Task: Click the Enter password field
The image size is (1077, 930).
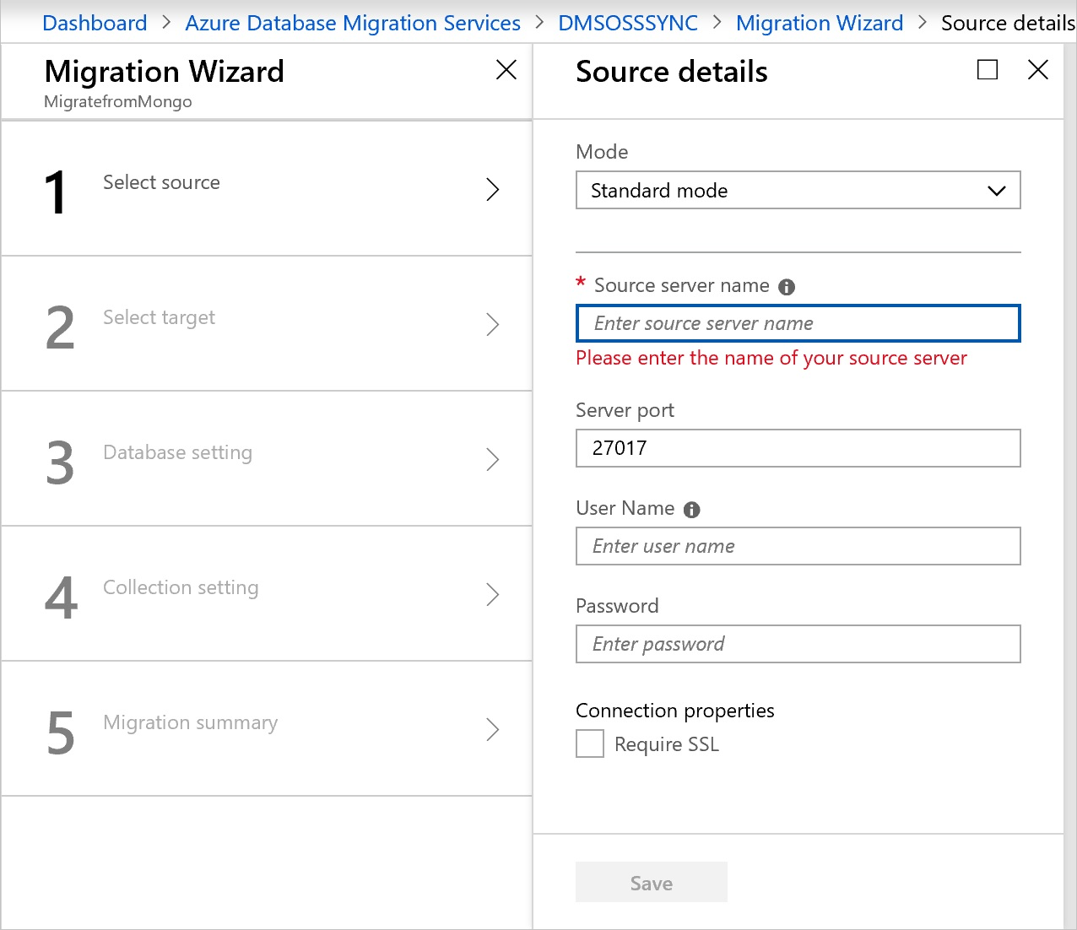Action: click(798, 644)
